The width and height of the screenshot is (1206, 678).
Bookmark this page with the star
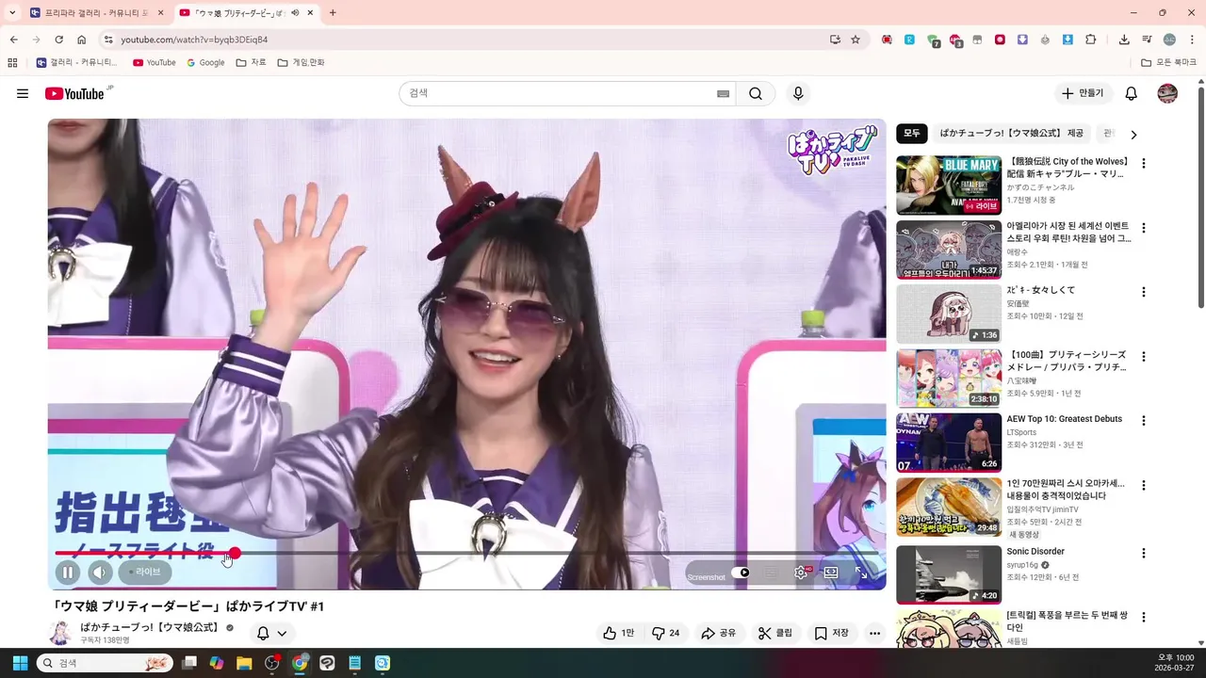[856, 40]
